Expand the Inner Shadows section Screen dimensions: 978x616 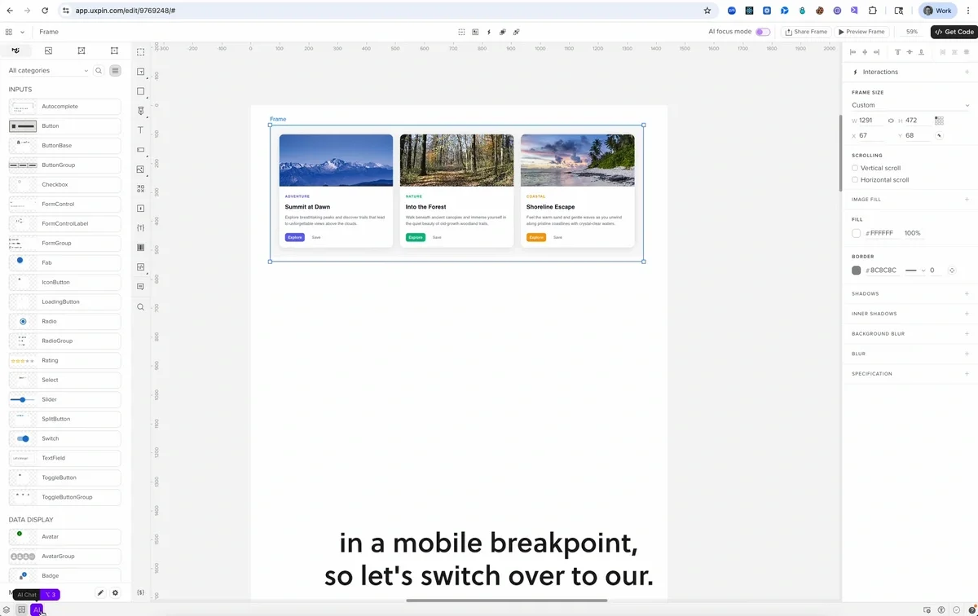click(x=967, y=314)
